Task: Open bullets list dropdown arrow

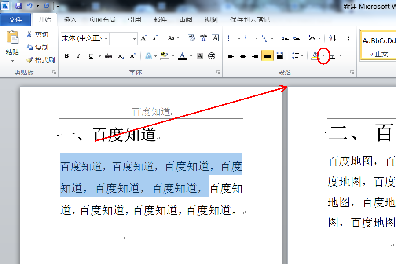Action: 239,38
